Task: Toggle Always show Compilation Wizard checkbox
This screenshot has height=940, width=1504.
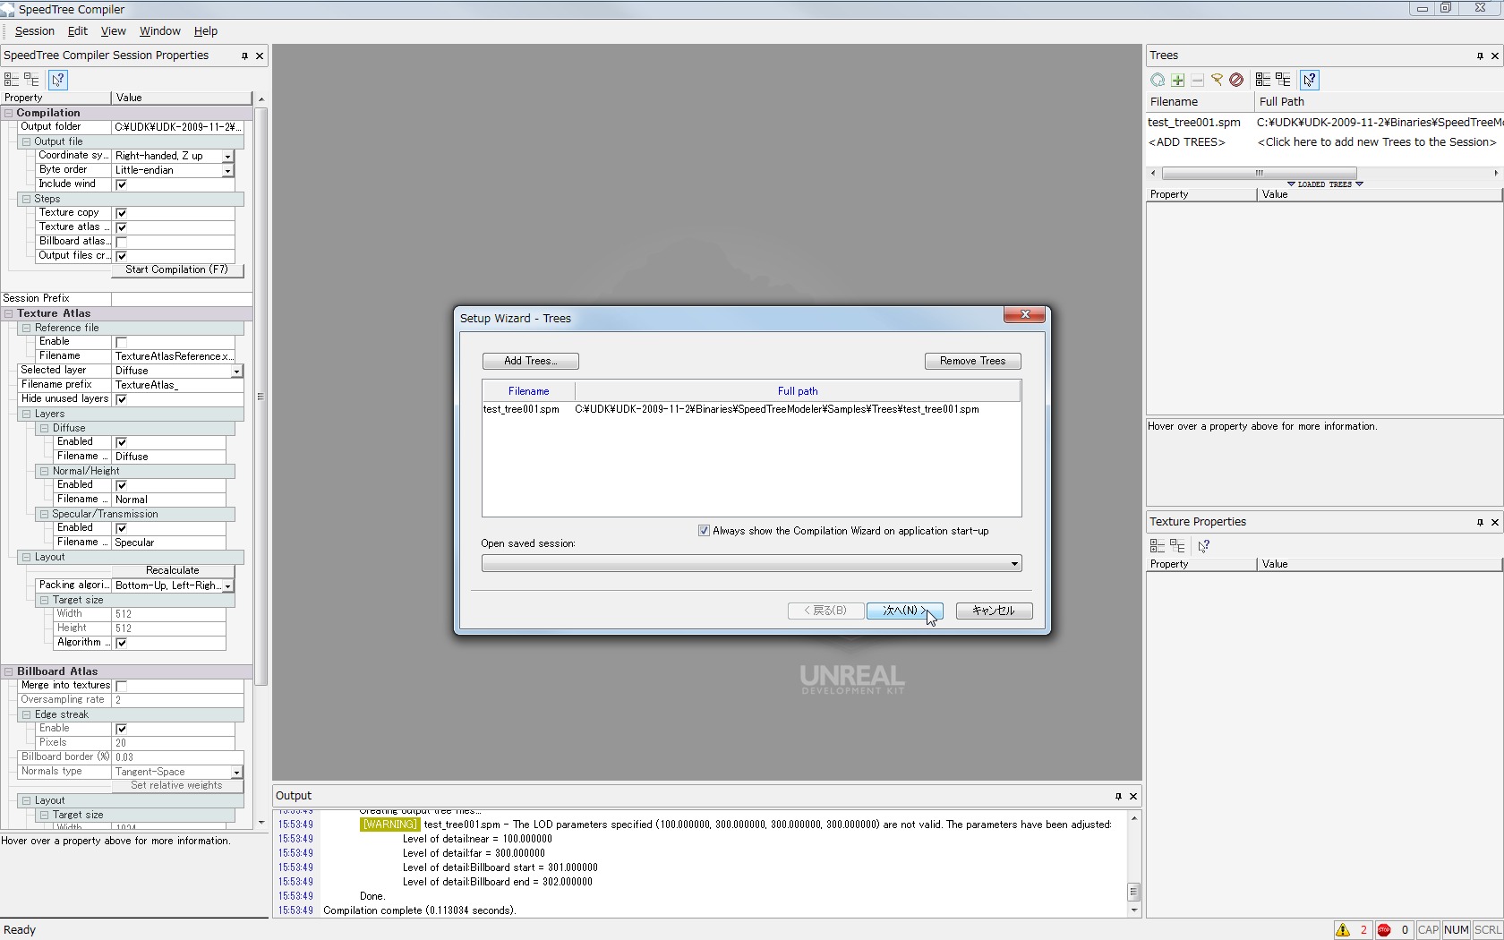Action: coord(704,531)
